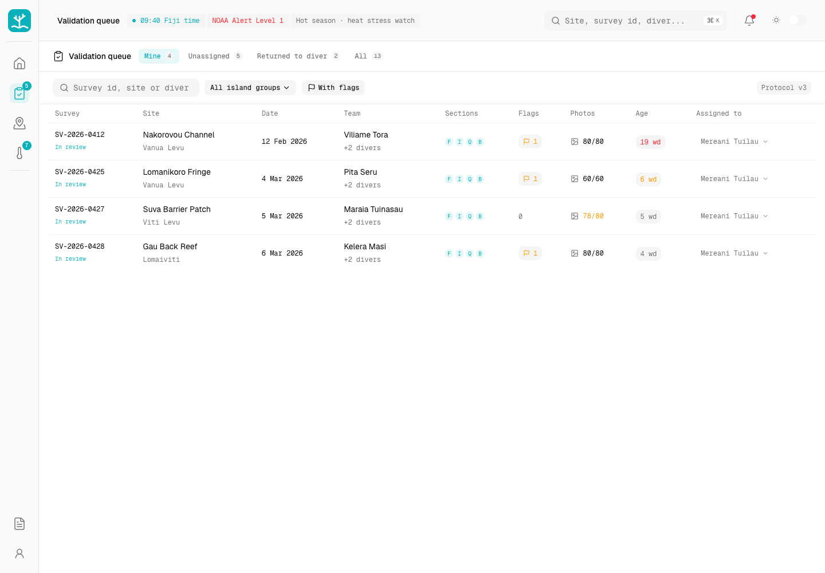This screenshot has height=573, width=825.
Task: Go to Home in sidebar
Action: [x=19, y=63]
